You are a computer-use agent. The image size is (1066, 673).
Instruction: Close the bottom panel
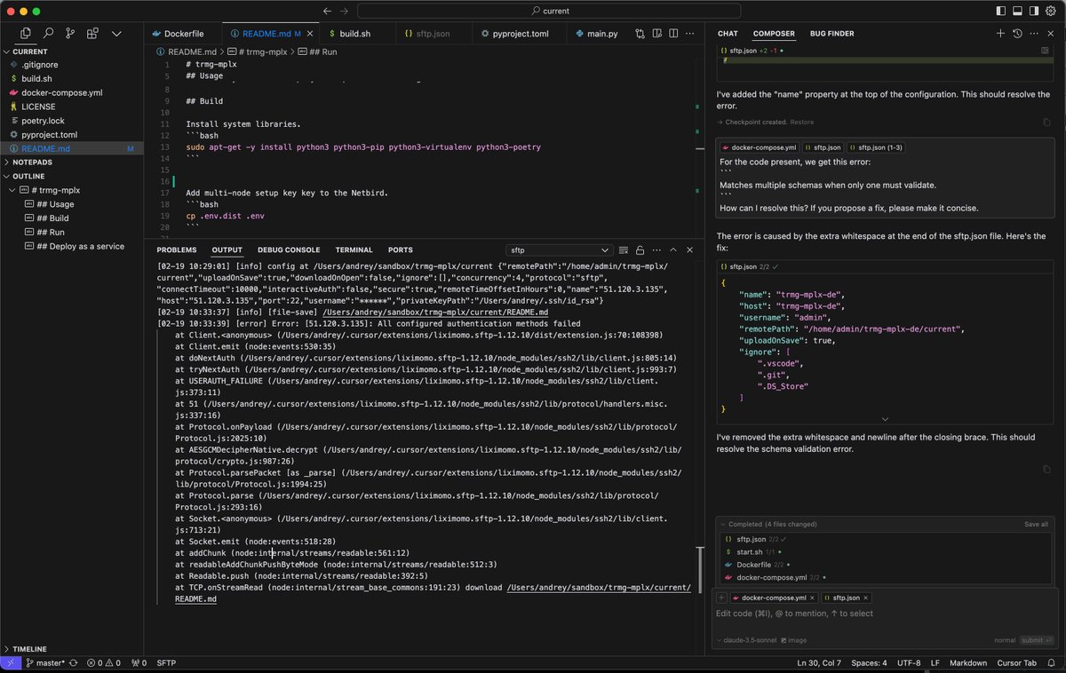pos(689,250)
